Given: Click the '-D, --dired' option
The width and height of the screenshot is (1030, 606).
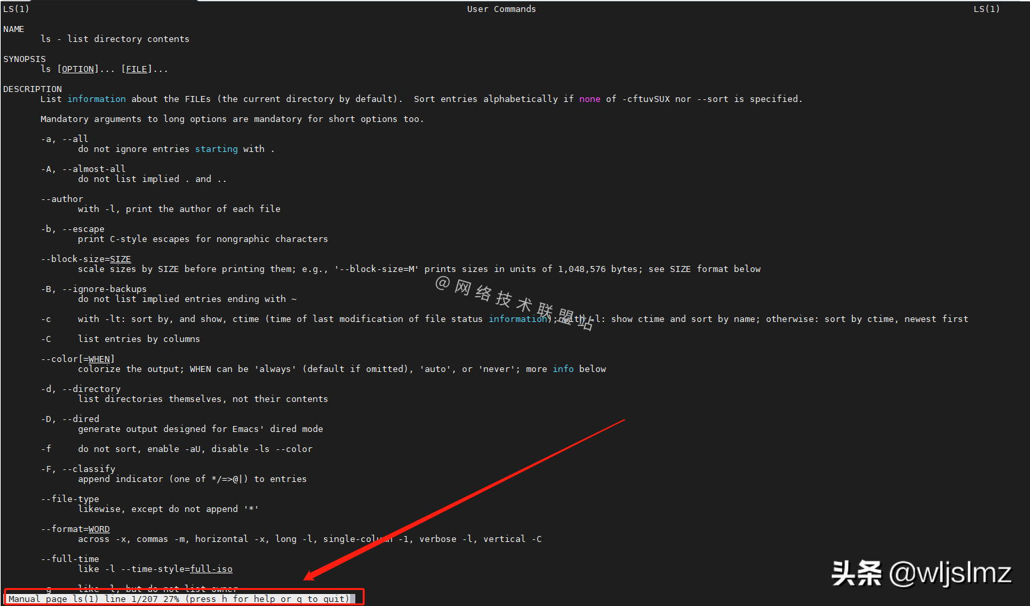Looking at the screenshot, I should (x=69, y=419).
